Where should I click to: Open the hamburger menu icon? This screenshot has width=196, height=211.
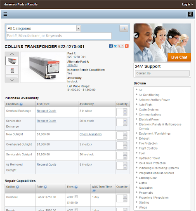[x=5, y=14]
